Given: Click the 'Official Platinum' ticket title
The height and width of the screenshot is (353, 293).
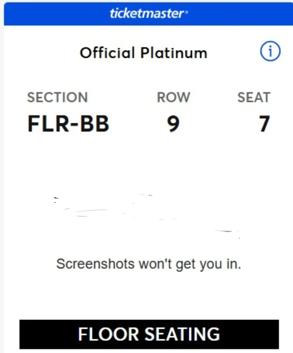Looking at the screenshot, I should [144, 53].
